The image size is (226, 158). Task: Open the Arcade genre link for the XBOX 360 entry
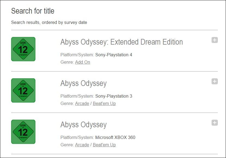(x=82, y=145)
